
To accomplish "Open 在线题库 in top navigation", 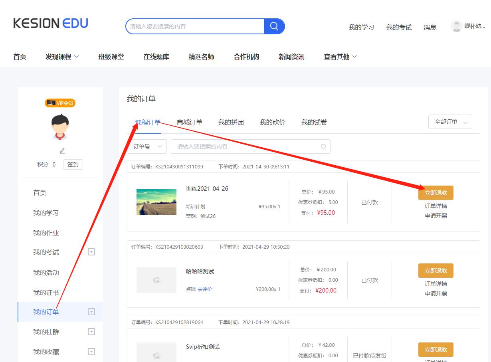I will pyautogui.click(x=156, y=57).
